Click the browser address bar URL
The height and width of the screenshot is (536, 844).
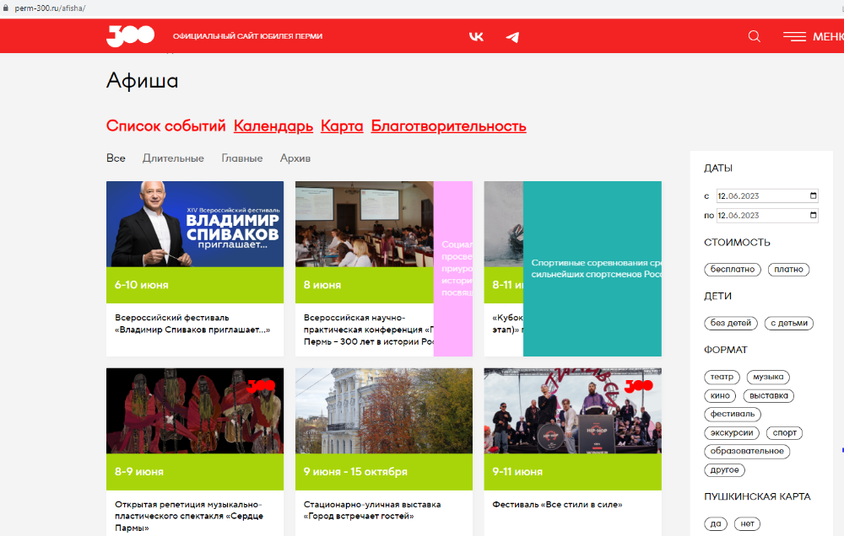(x=50, y=8)
